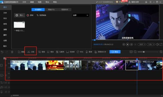163x97 pixels.
Task: Click the home icon in the title bar
Action: (x=146, y=2)
